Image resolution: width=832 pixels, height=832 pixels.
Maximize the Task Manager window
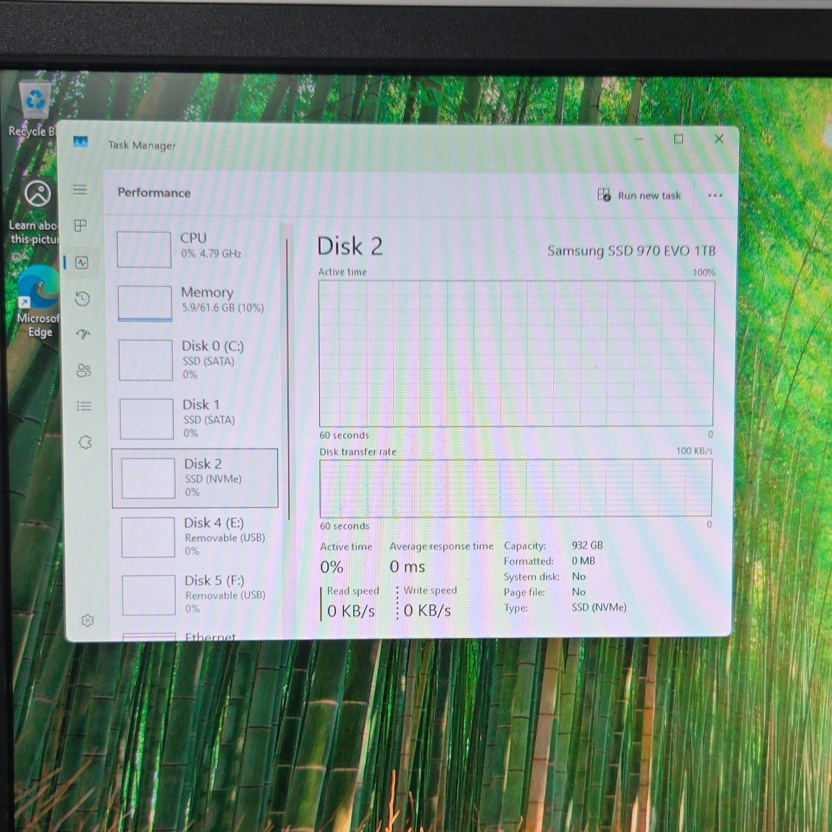678,139
